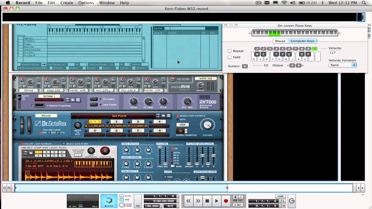Viewport: 372px width, 209px height.
Task: Check the Repeat checkbox
Action: point(230,51)
